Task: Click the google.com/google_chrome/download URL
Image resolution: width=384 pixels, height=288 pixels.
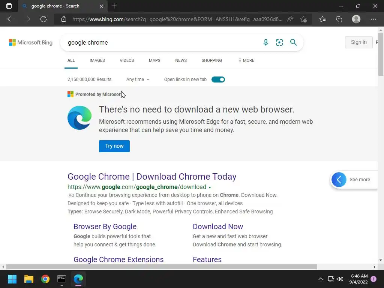Action: [x=137, y=187]
